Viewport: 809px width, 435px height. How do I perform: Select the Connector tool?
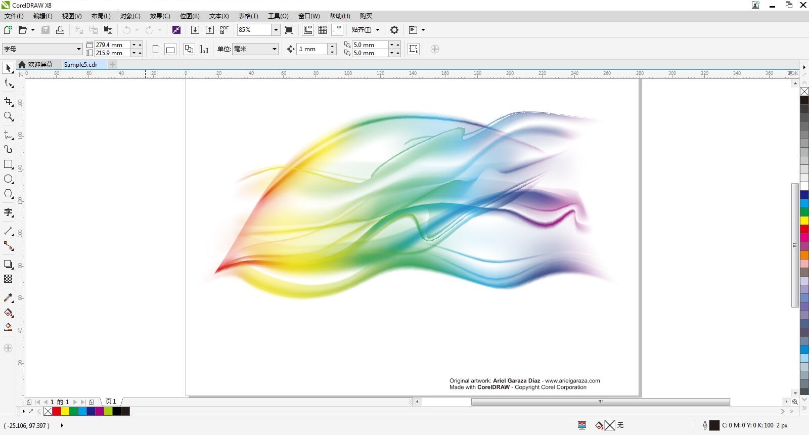click(x=9, y=246)
